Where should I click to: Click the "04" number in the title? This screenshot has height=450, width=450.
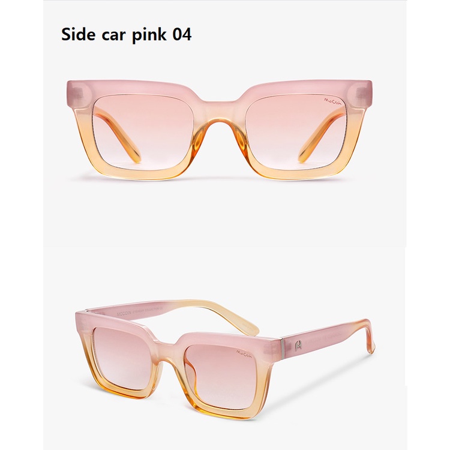coord(182,35)
